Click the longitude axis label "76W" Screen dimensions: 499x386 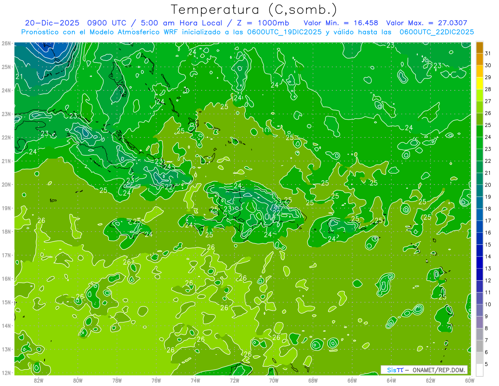[156, 380]
